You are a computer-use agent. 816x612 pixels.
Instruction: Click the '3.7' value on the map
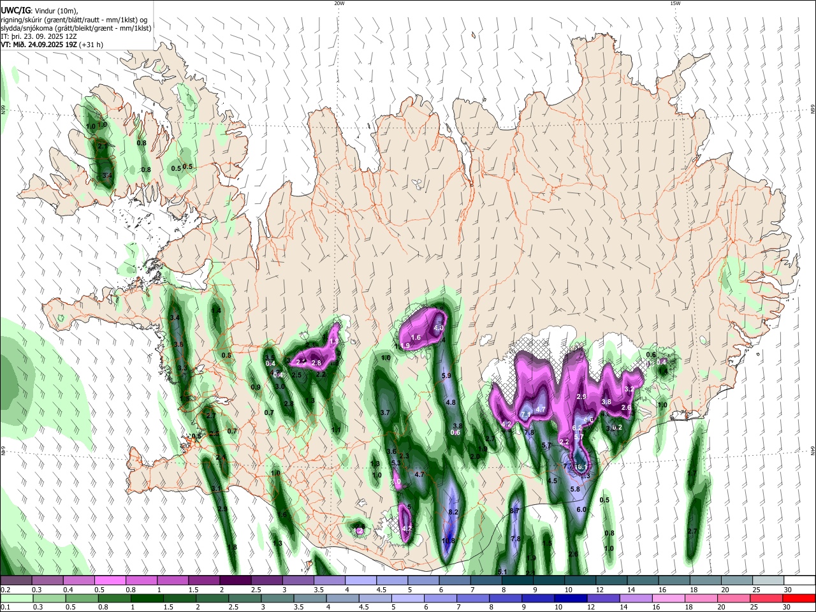384,412
